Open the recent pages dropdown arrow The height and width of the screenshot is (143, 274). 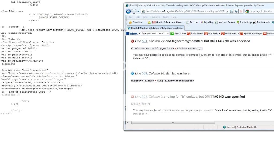coord(138,11)
